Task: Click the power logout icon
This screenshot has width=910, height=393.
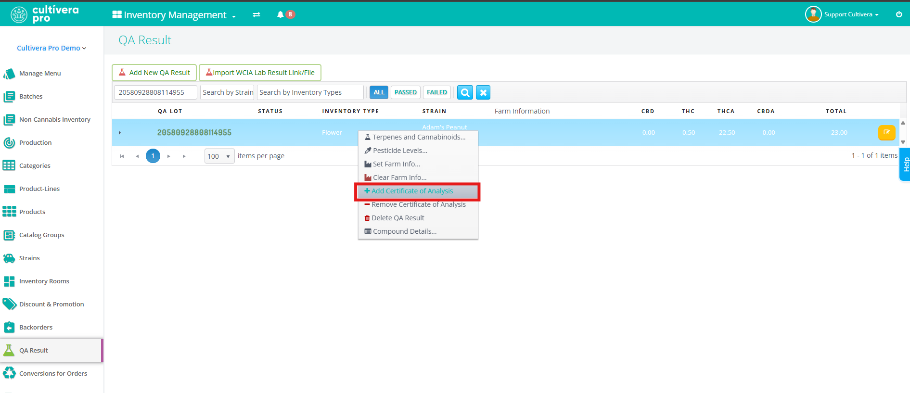Action: tap(899, 14)
